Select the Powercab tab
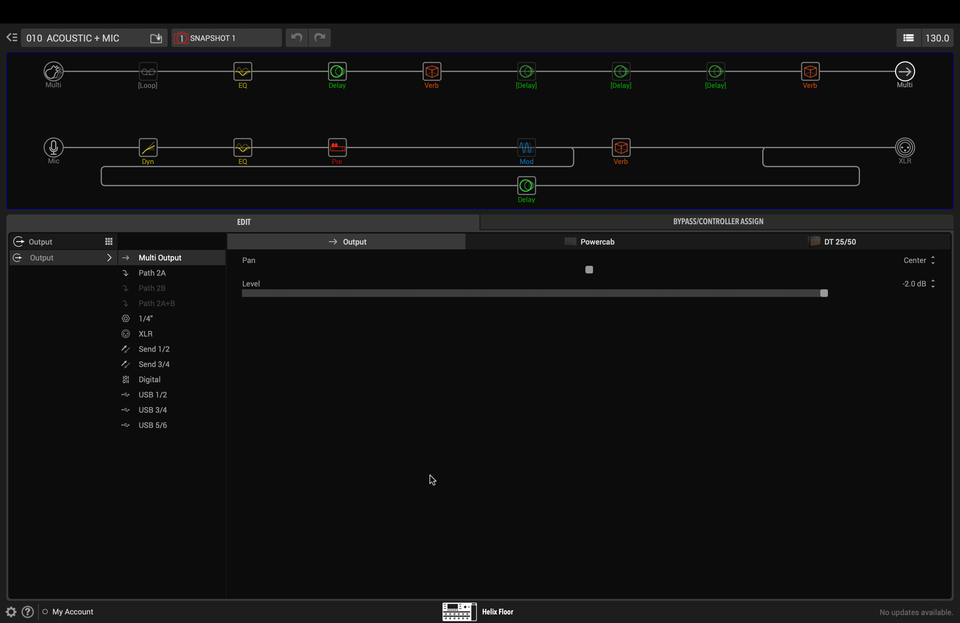Image resolution: width=960 pixels, height=623 pixels. [589, 242]
